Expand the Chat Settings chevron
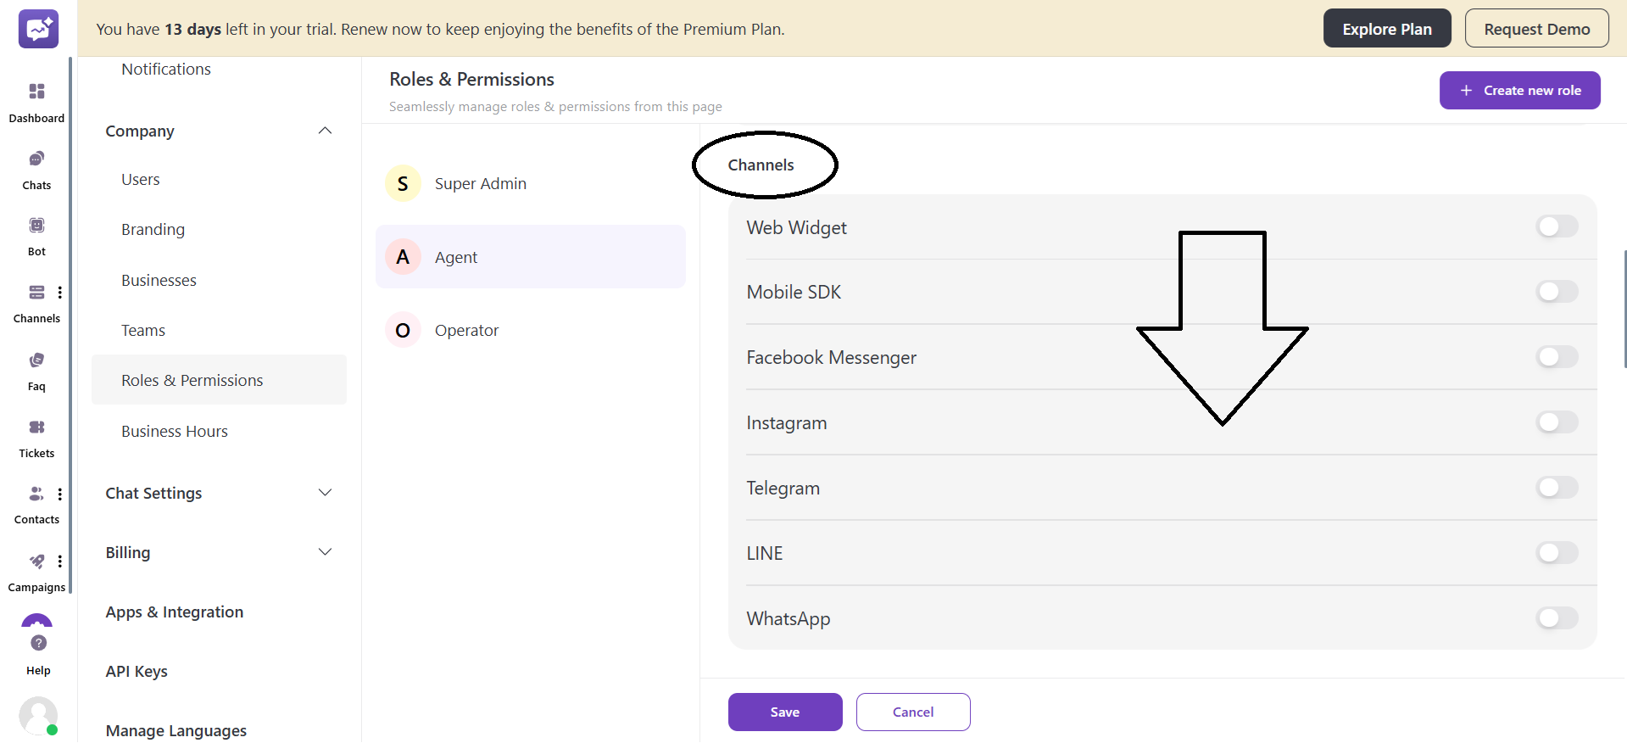 pyautogui.click(x=325, y=493)
